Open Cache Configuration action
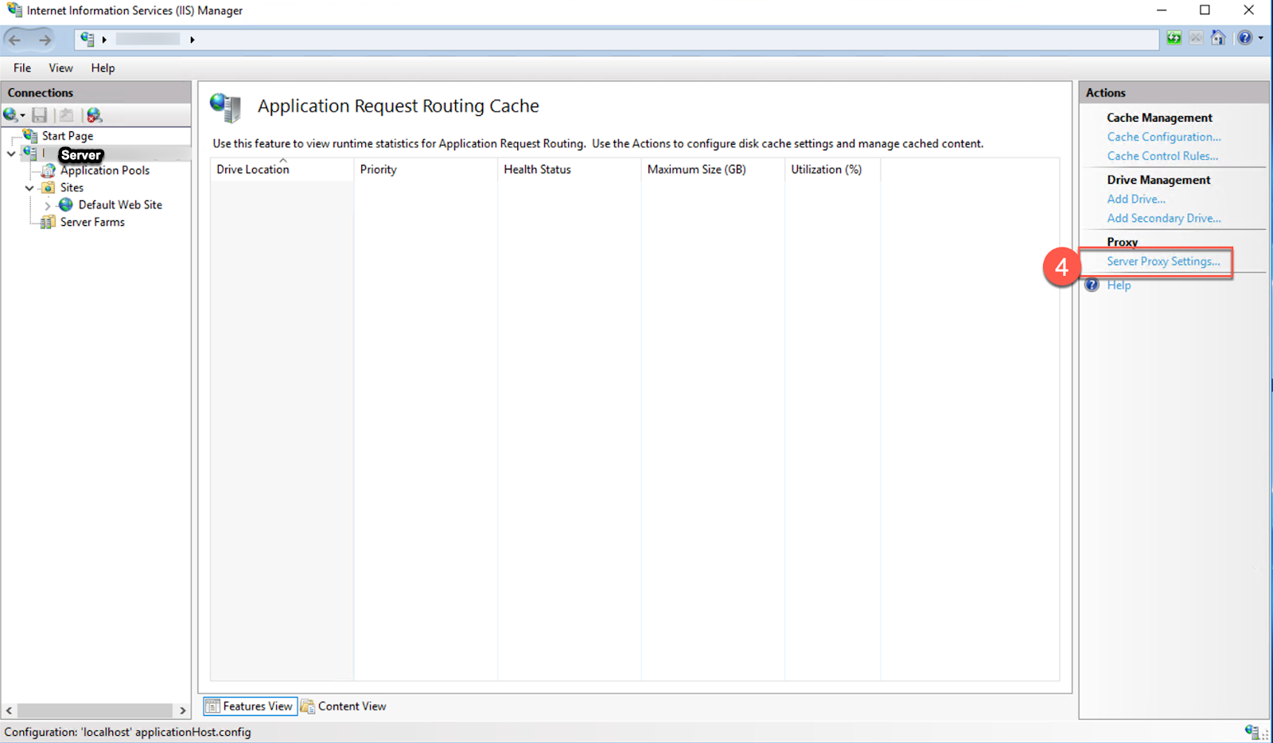1273x743 pixels. coord(1163,137)
